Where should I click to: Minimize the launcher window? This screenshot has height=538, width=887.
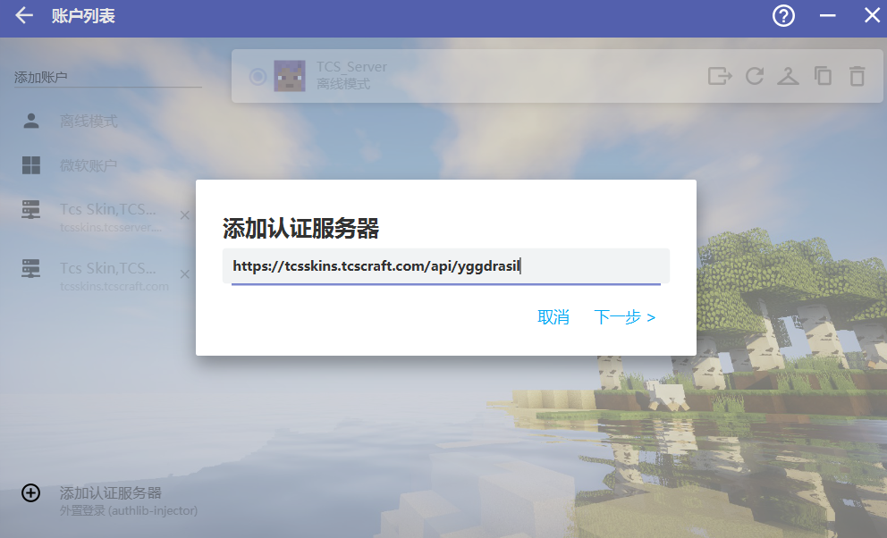pos(828,16)
